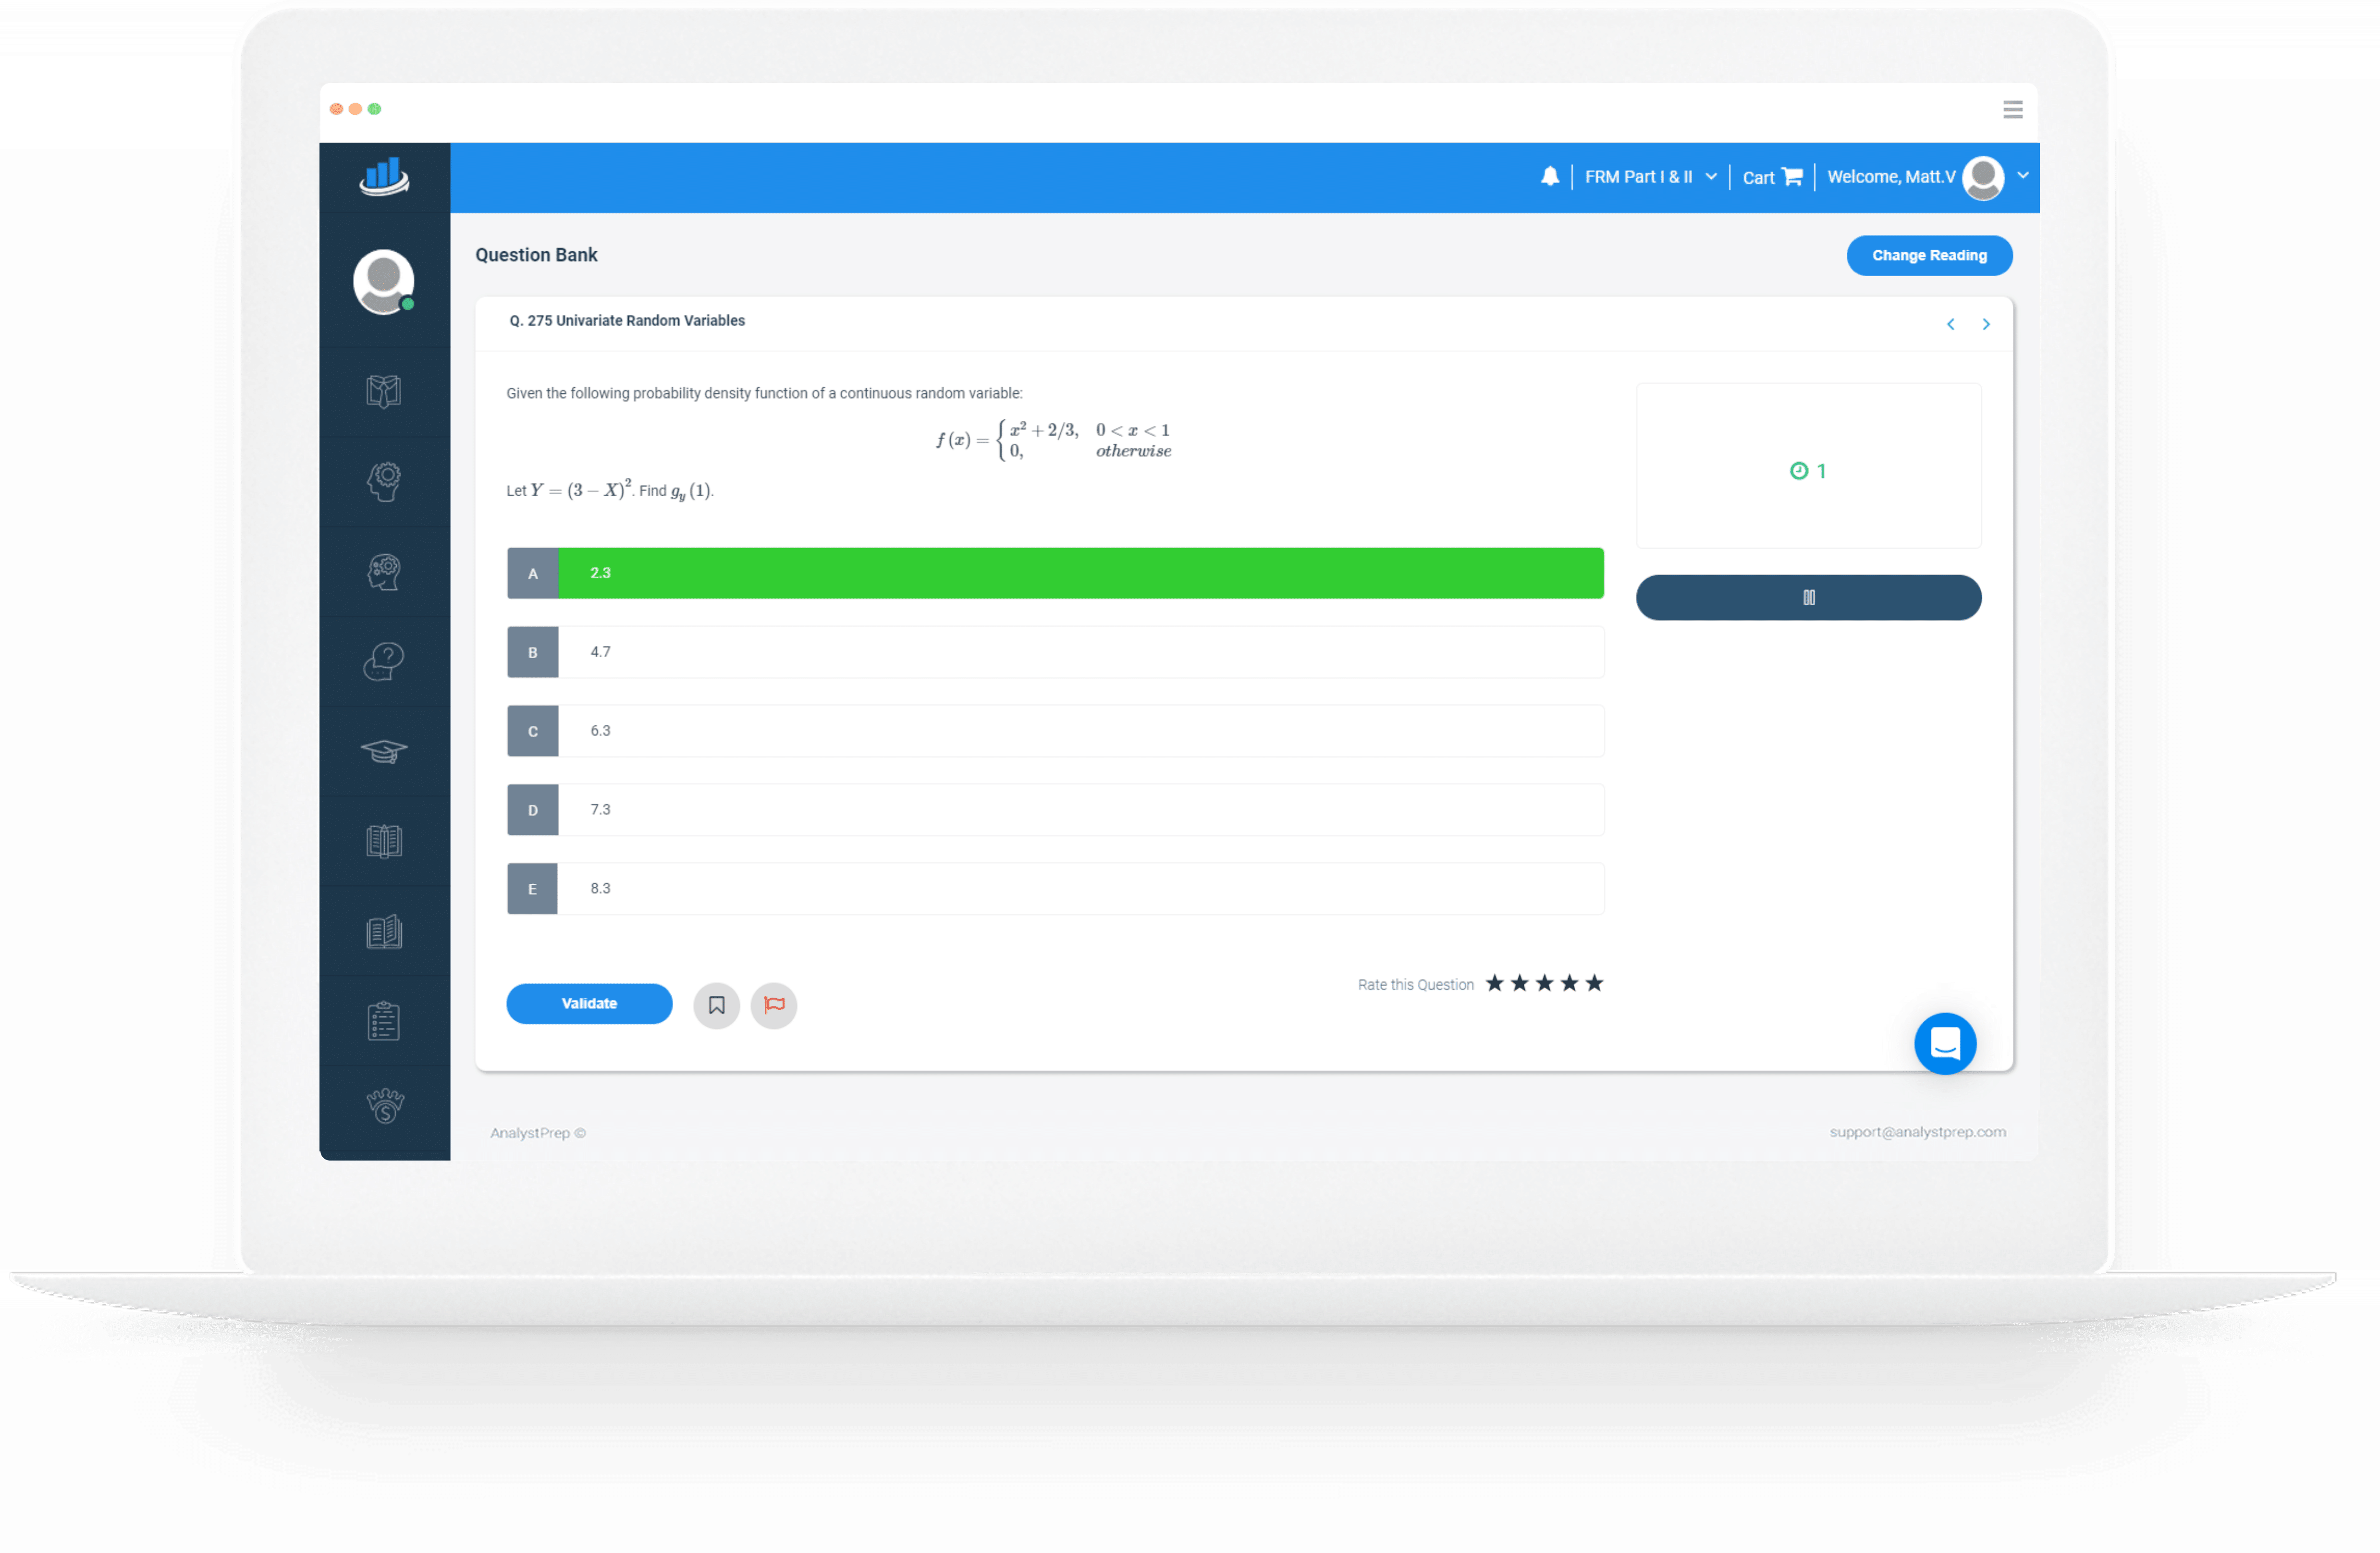This screenshot has width=2380, height=1553.
Task: Click the Change Reading button
Action: 1931,255
